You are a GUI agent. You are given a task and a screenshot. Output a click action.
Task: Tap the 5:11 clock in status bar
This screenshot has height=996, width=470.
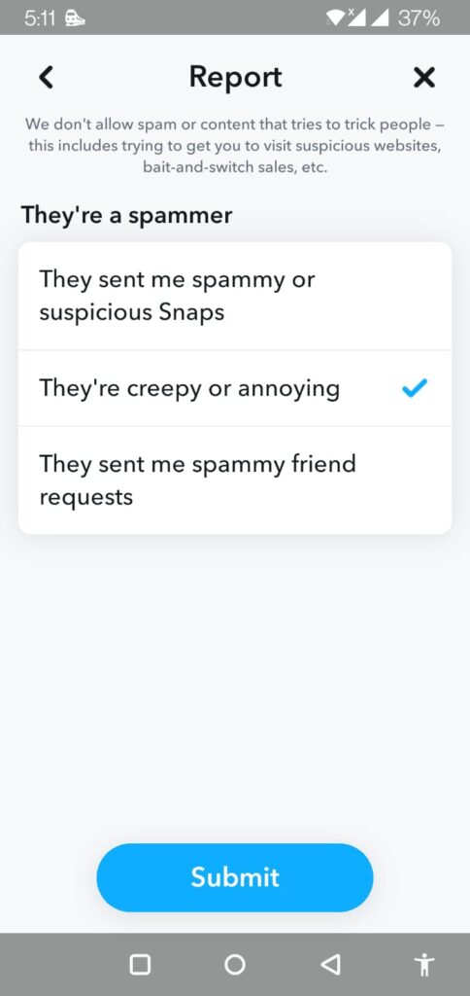coord(41,18)
